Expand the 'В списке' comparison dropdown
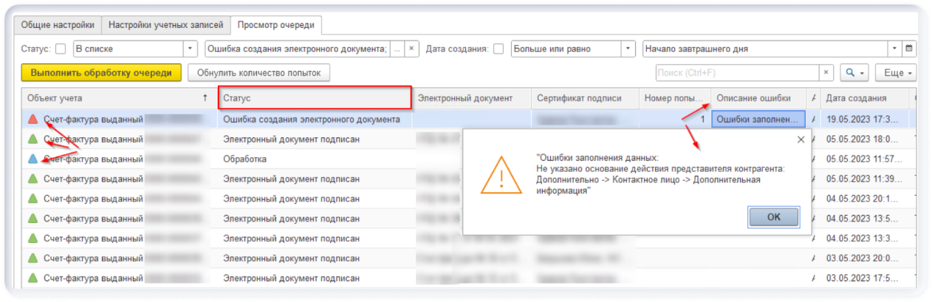 191,49
